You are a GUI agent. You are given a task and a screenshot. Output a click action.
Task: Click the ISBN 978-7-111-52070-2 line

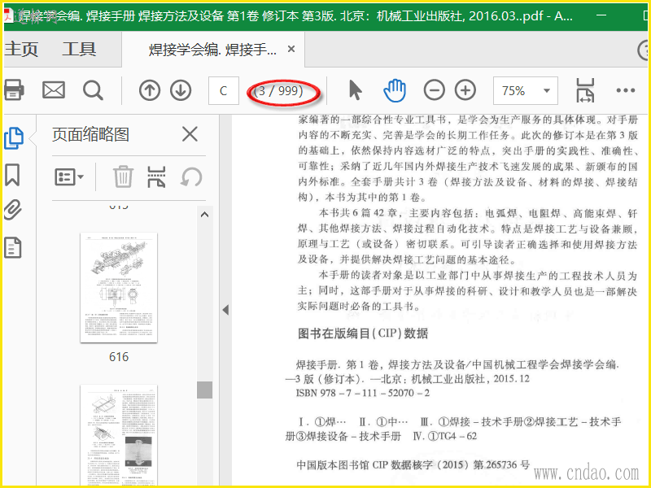(362, 393)
